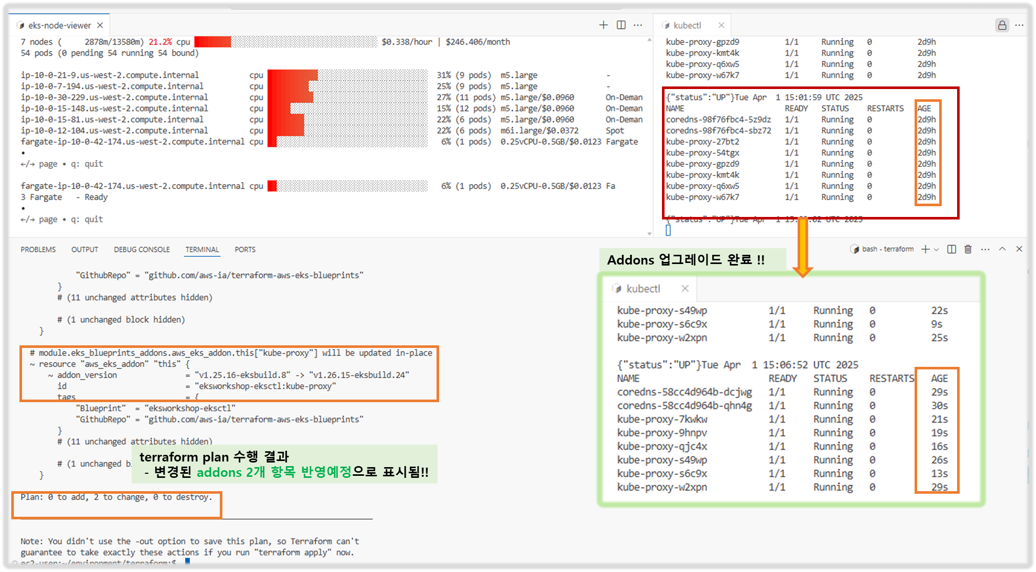Switch to the PROBLEMS tab
This screenshot has height=572, width=1036.
(x=38, y=250)
